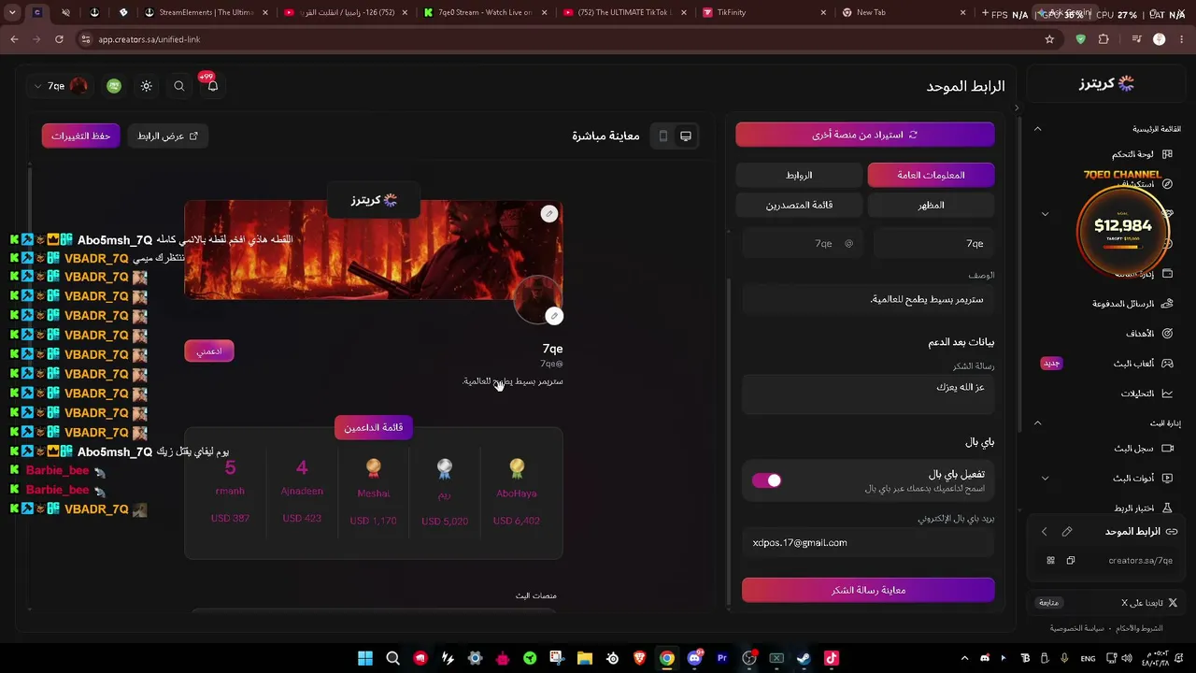Edit the banner cover image pencil
This screenshot has width=1196, height=673.
pyautogui.click(x=549, y=214)
